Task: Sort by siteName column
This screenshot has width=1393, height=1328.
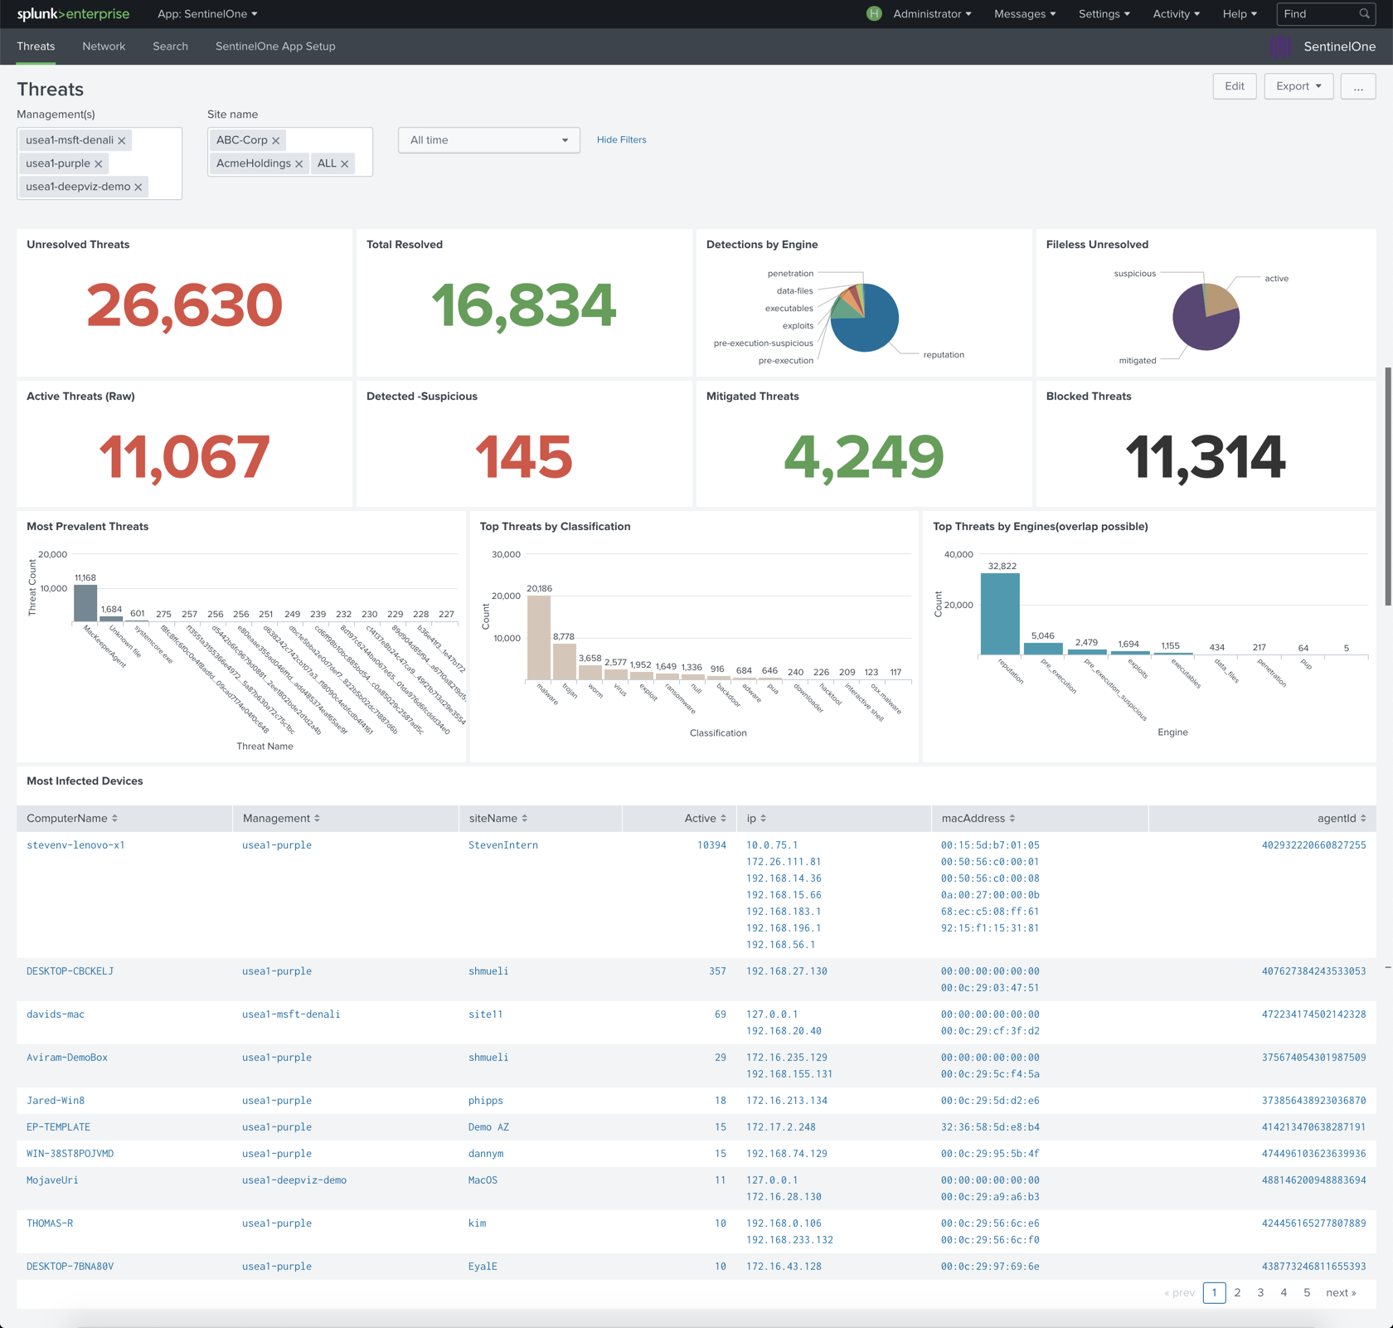Action: (x=498, y=818)
